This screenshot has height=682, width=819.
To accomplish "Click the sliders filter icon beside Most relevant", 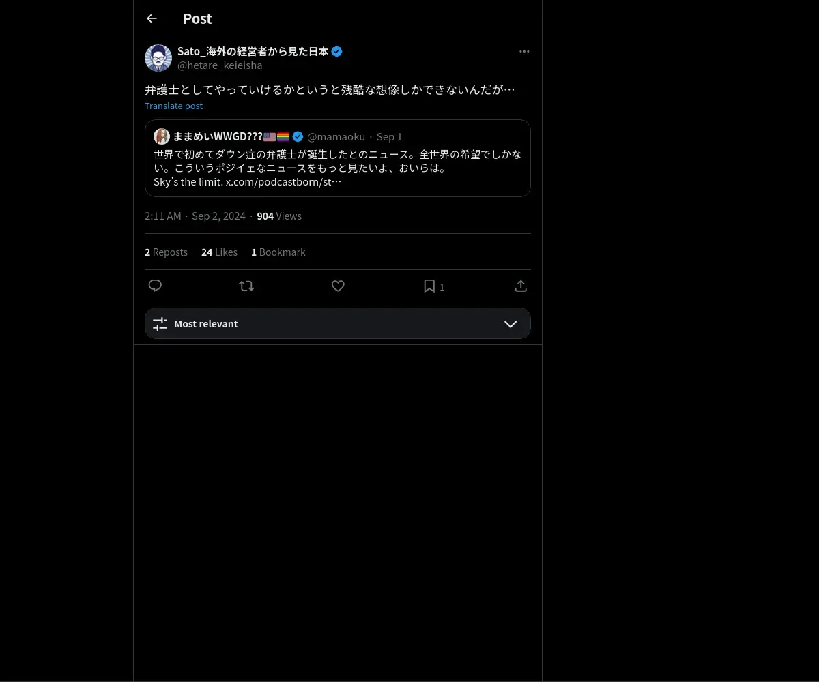I will [160, 324].
